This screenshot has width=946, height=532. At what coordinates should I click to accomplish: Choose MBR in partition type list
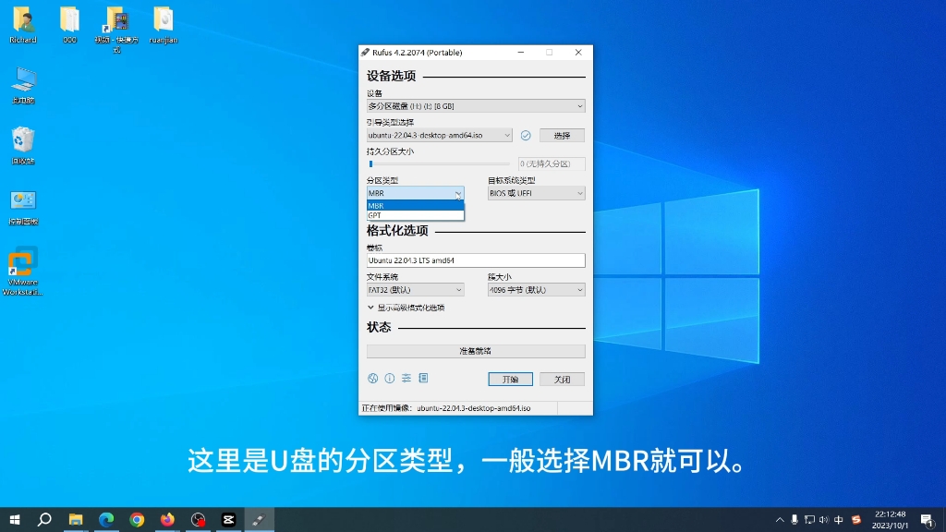click(x=415, y=206)
